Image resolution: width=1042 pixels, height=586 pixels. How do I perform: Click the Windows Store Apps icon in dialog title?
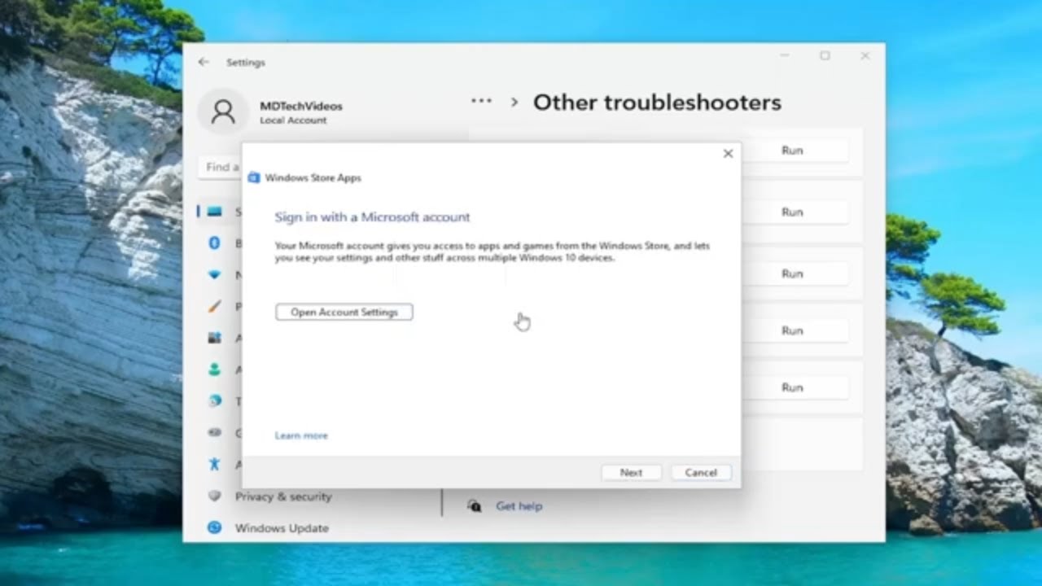click(x=254, y=177)
